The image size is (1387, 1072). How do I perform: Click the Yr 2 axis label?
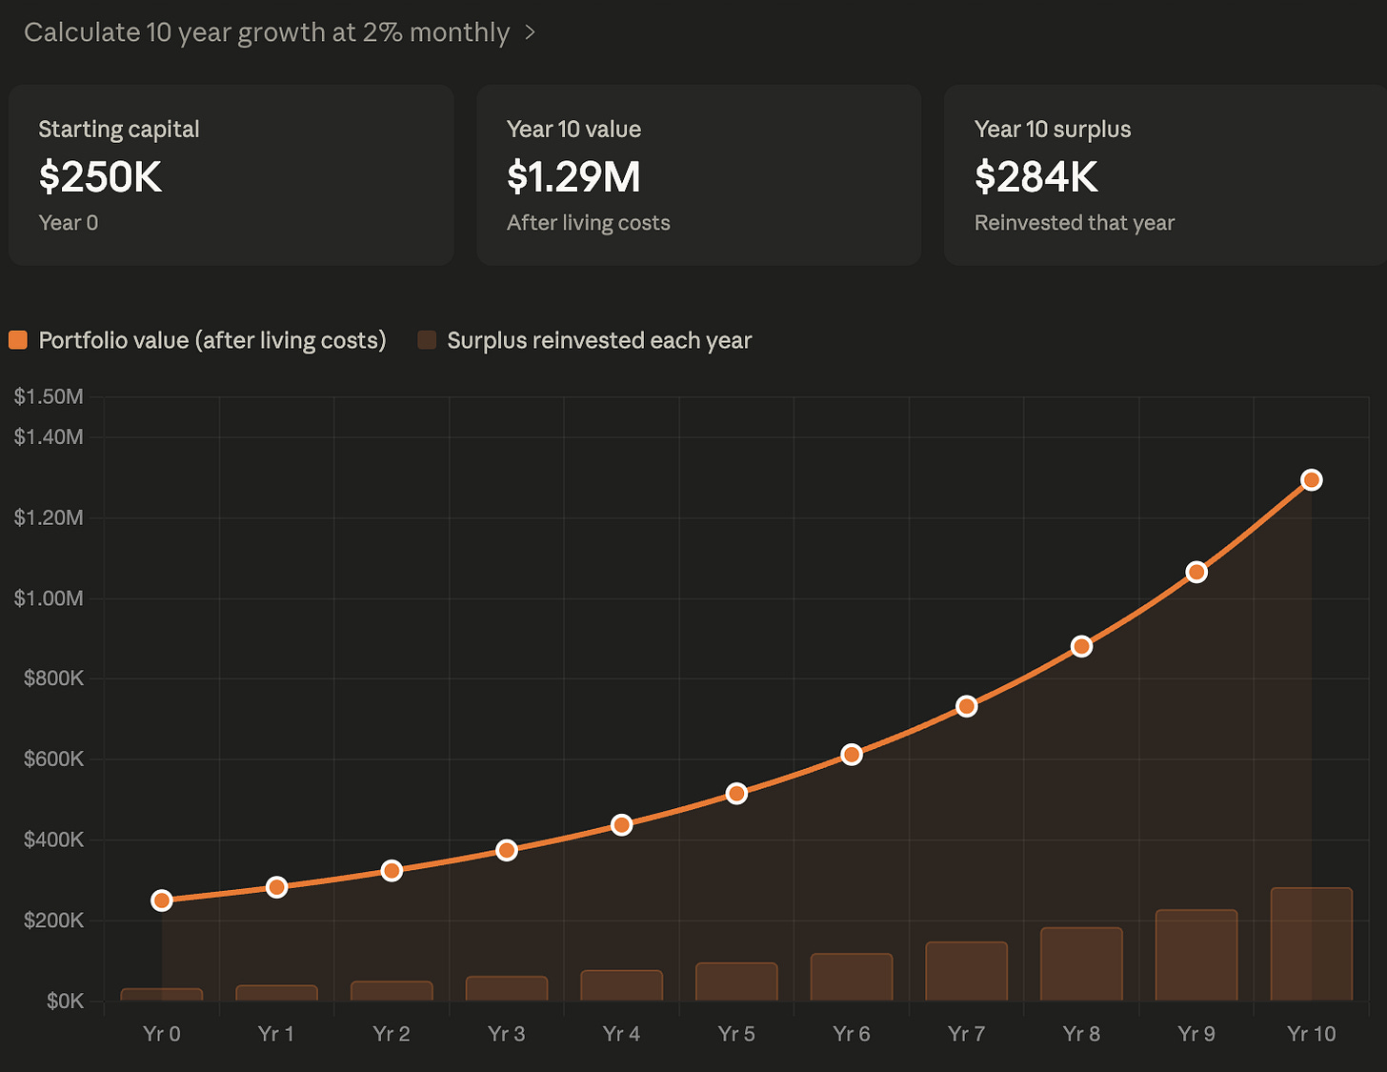click(392, 1034)
